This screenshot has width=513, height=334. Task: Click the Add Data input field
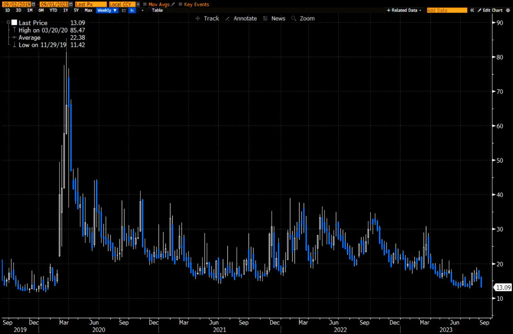[447, 10]
